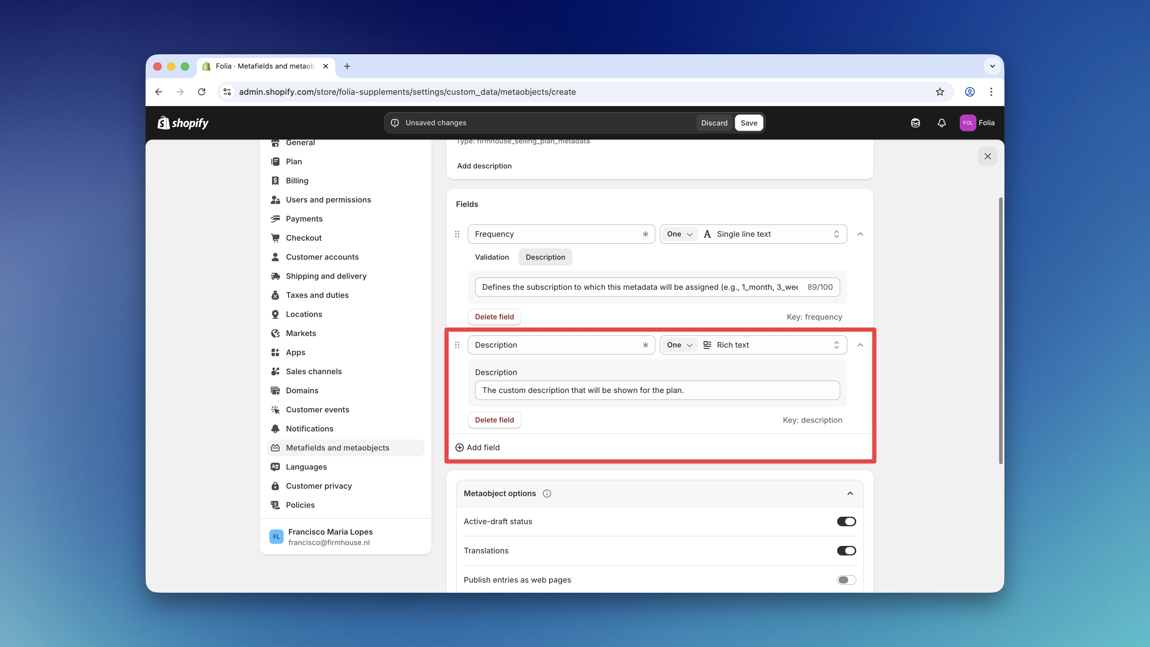Open the Notifications settings page
The height and width of the screenshot is (647, 1150).
345,428
